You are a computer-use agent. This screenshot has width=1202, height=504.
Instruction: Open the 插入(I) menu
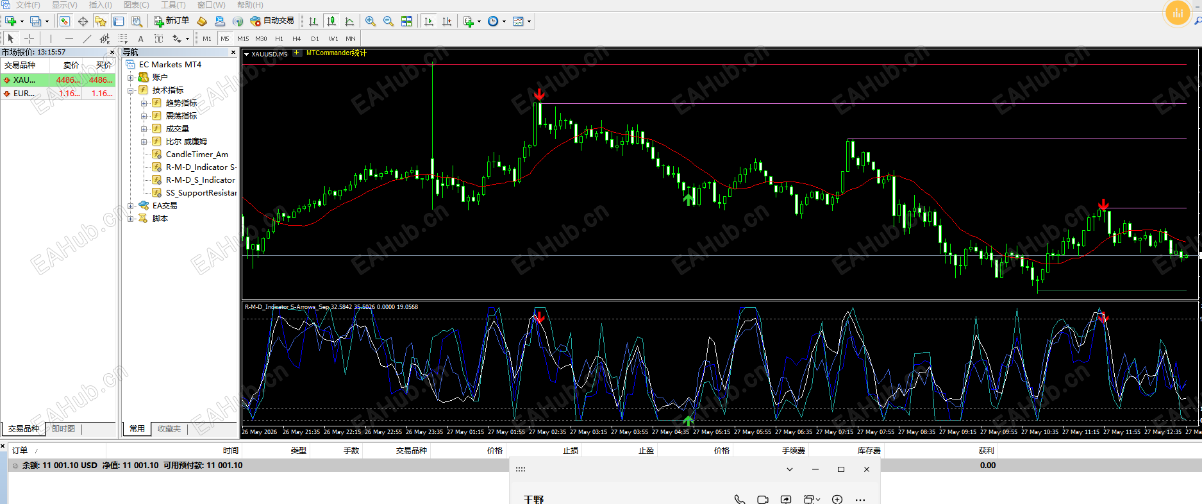pyautogui.click(x=101, y=5)
